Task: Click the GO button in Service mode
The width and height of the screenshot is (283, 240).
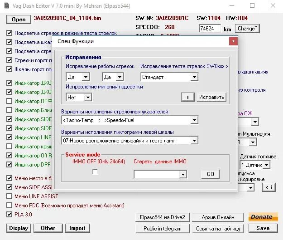Action: point(211,174)
